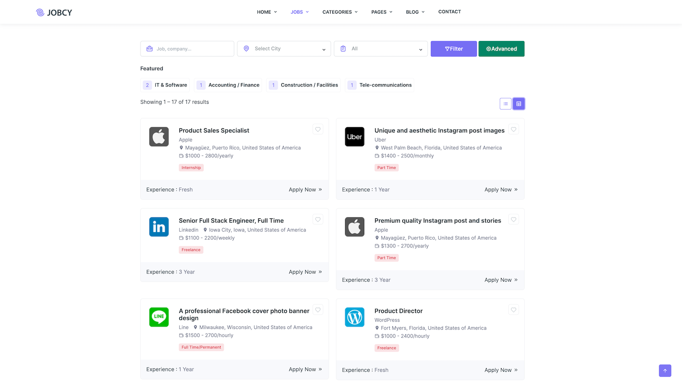Switch to grid view layout icon
This screenshot has width=682, height=384.
[x=518, y=104]
